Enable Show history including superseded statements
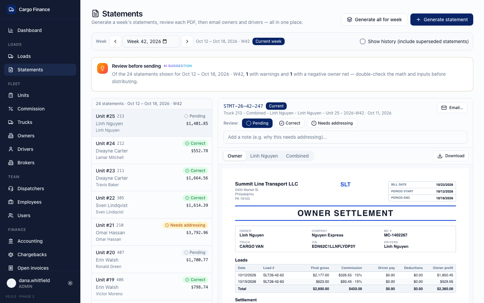The height and width of the screenshot is (303, 484). coord(363,41)
